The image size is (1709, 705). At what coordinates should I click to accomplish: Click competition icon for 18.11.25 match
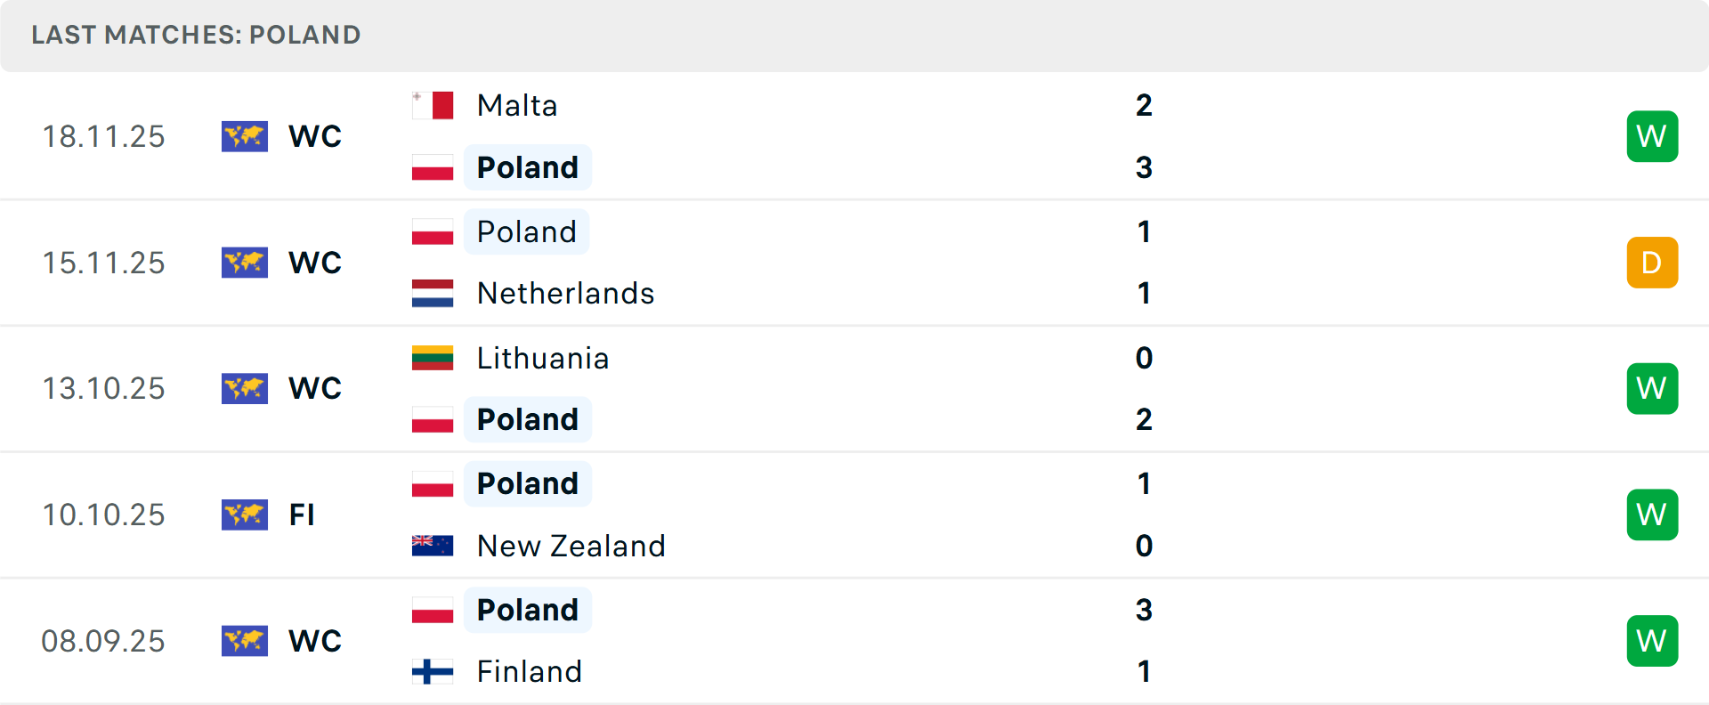(x=245, y=136)
